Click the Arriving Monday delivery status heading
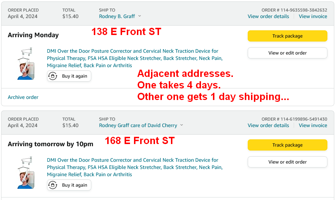Image resolution: width=335 pixels, height=200 pixels. (33, 35)
